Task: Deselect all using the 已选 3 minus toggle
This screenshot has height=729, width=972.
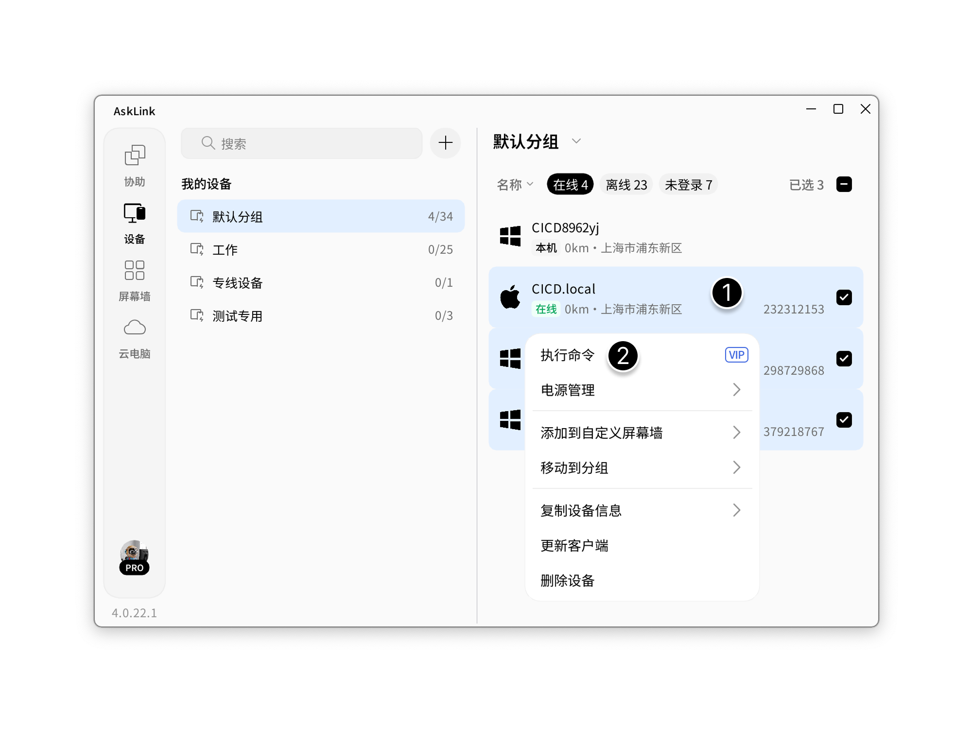Action: point(845,184)
